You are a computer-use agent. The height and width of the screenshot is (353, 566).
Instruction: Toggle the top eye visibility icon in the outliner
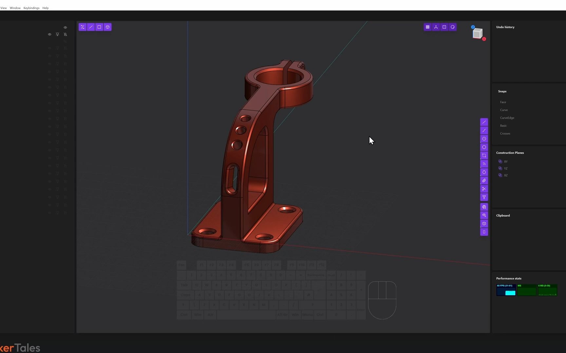pos(65,27)
